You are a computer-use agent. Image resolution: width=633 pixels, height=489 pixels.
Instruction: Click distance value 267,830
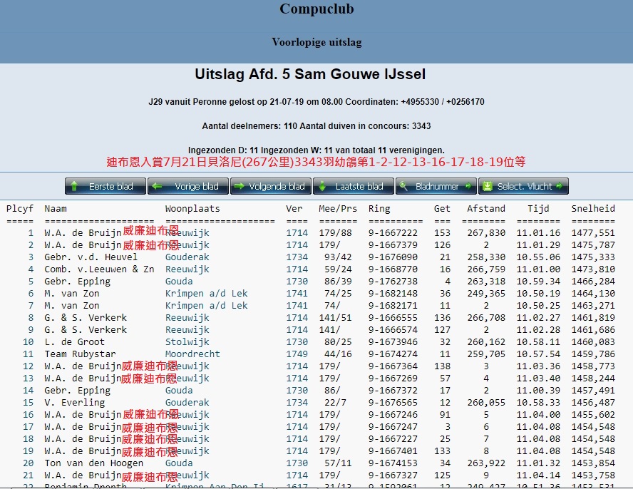pos(486,233)
